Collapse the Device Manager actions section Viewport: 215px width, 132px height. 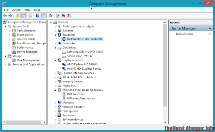point(210,28)
